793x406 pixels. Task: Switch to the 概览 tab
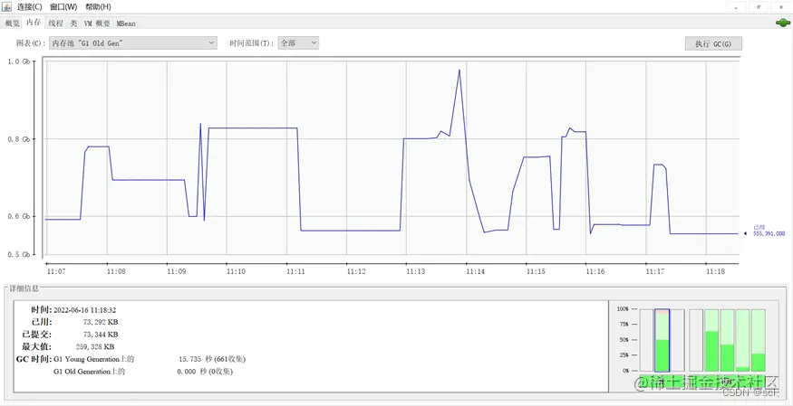(12, 24)
